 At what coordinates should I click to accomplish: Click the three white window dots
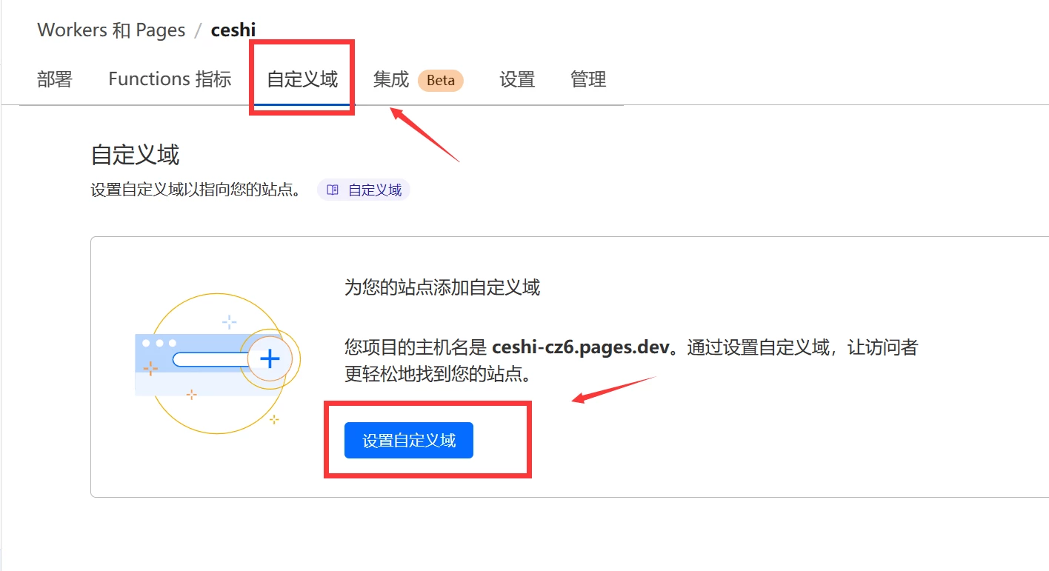coord(159,343)
